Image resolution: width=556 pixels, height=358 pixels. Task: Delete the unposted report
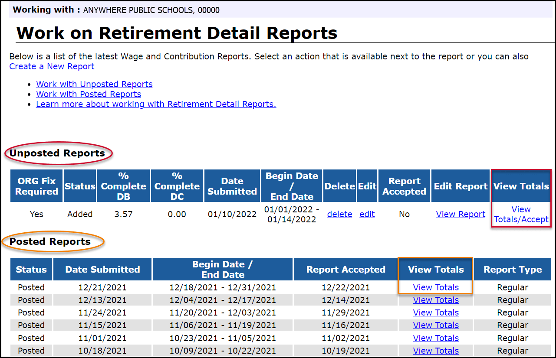(x=339, y=214)
